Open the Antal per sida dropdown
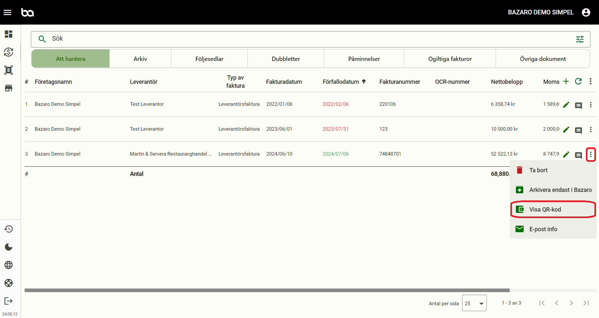The height and width of the screenshot is (318, 599). pos(474,303)
